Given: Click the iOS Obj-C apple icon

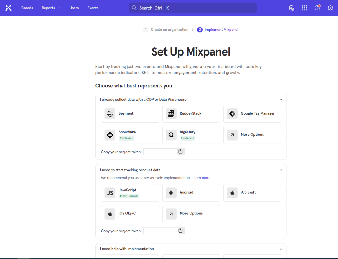Looking at the screenshot, I should 110,214.
